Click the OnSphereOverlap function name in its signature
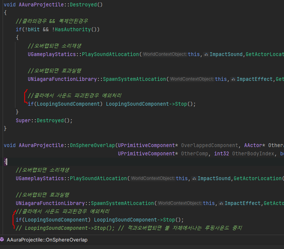Screen dimensions: 284x249 click(x=92, y=145)
